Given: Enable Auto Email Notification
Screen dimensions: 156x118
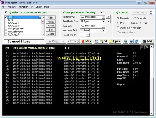Looking at the screenshot, I should pos(118,28).
